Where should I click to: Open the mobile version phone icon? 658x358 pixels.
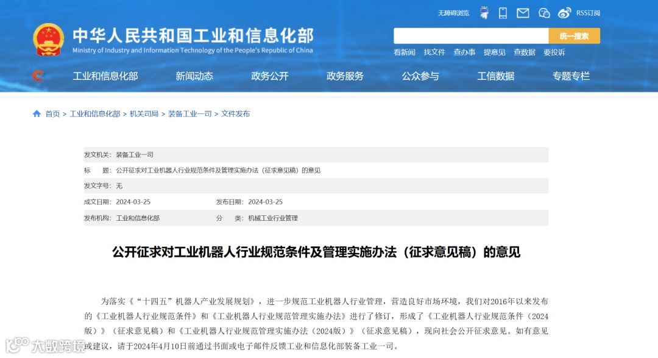pyautogui.click(x=503, y=13)
